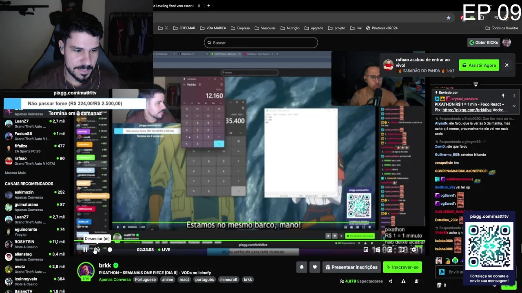Unmute the stream using the speaker icon

[96, 249]
